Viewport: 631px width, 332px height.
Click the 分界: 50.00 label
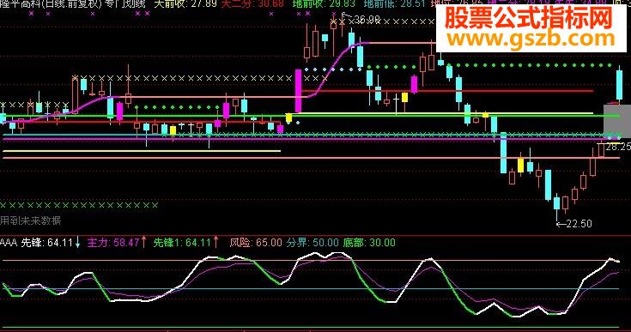[x=312, y=243]
